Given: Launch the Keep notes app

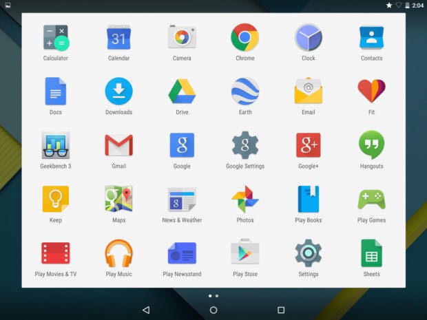Looking at the screenshot, I should (55, 199).
